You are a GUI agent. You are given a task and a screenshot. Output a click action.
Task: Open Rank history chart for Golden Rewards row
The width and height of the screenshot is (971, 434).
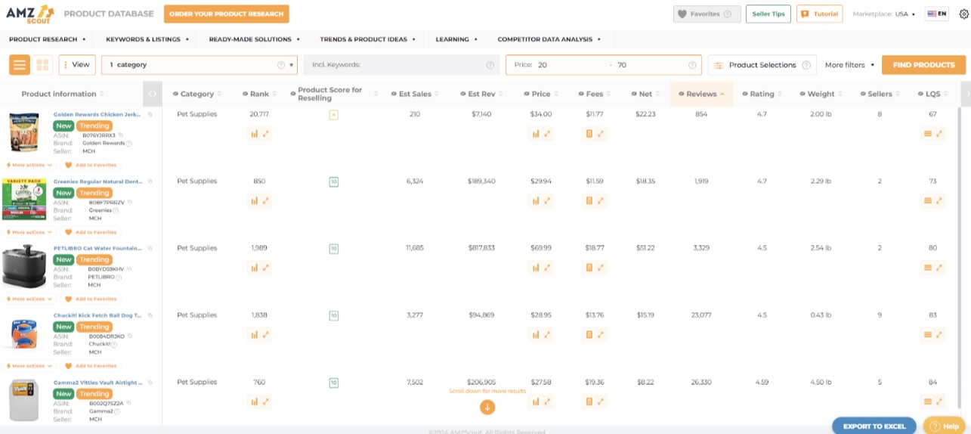point(255,134)
